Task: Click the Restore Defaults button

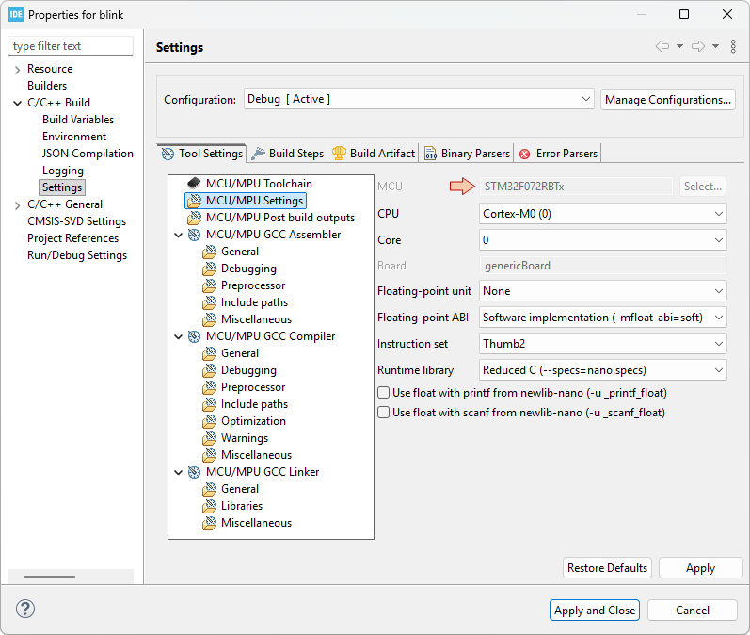Action: (x=607, y=568)
